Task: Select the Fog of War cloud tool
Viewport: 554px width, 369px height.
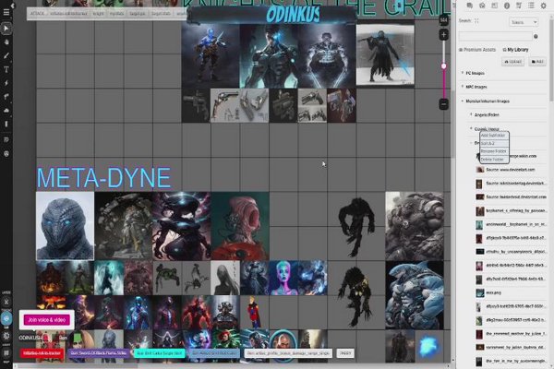Action: [x=6, y=111]
